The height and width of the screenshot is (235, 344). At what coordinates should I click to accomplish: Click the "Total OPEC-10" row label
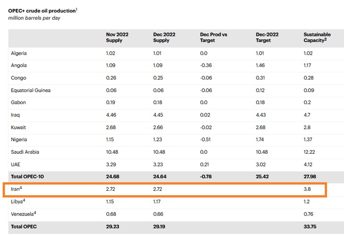point(28,177)
